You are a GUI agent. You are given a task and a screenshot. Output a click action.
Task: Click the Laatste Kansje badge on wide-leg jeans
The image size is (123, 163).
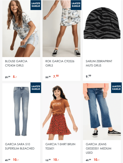click(x=116, y=88)
